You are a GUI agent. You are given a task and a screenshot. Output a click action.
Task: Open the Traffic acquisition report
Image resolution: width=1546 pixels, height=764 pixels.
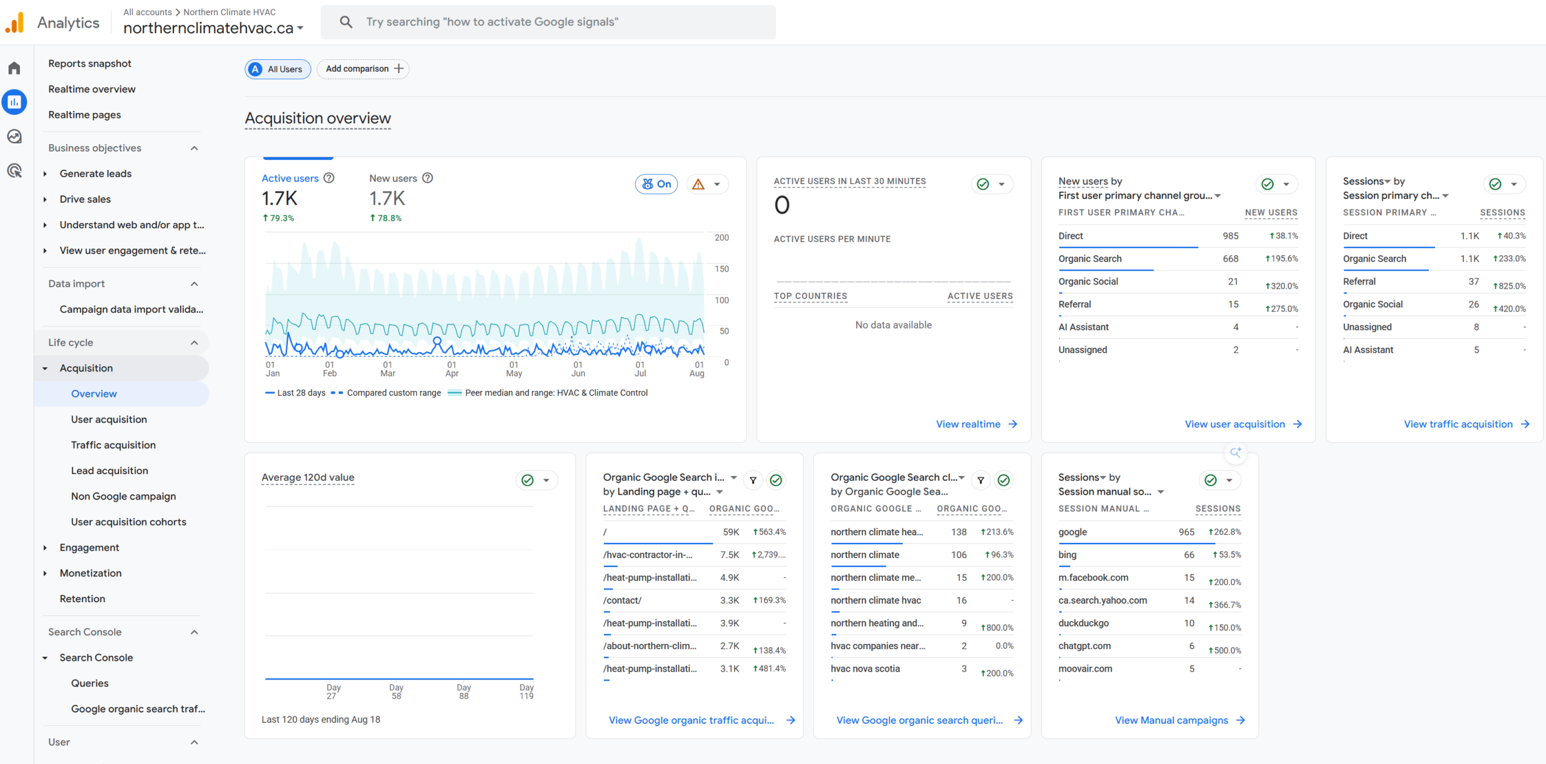(114, 445)
